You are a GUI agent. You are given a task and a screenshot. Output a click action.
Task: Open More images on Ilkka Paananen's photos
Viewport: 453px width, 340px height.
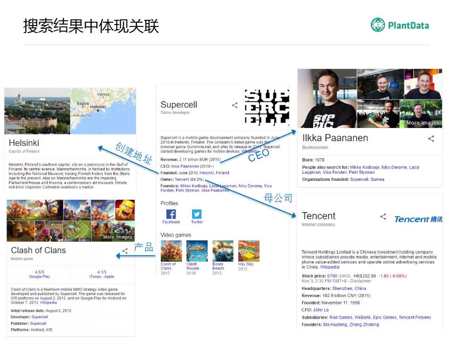coord(422,123)
